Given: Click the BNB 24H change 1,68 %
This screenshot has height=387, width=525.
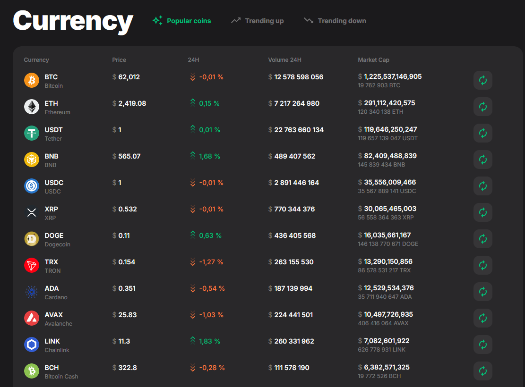Looking at the screenshot, I should coord(205,156).
